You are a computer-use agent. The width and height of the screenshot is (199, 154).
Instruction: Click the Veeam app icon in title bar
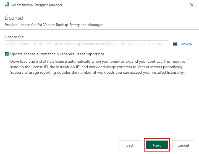(7, 5)
